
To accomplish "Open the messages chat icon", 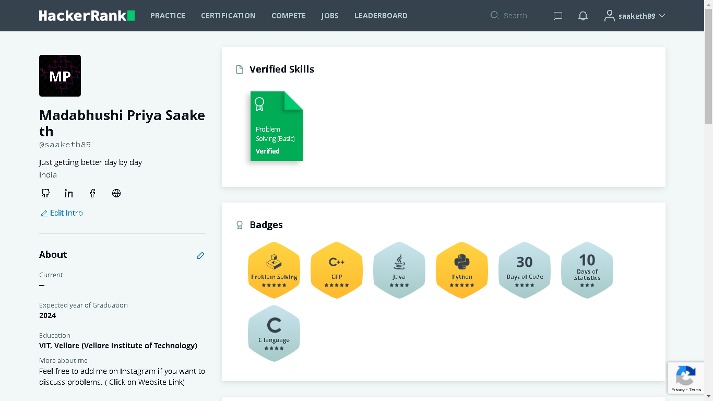I will click(557, 16).
